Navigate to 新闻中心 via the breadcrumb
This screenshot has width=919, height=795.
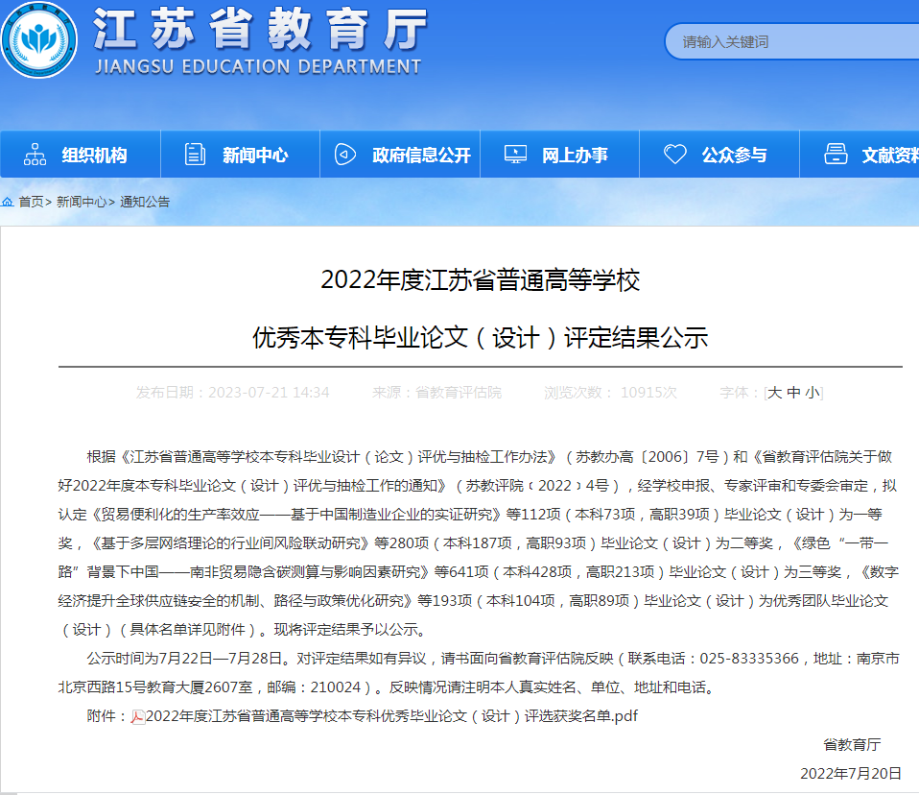[x=82, y=202]
